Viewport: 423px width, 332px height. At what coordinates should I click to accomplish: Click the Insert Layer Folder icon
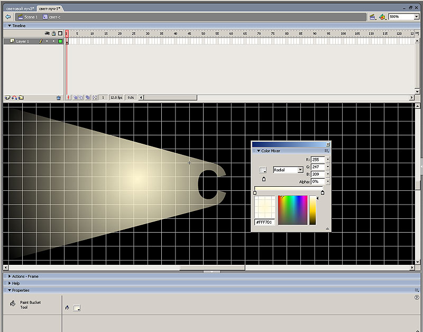21,98
